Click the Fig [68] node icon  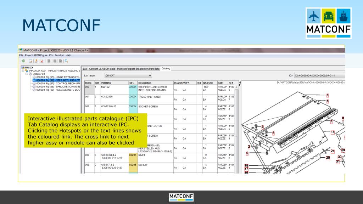tap(34, 87)
